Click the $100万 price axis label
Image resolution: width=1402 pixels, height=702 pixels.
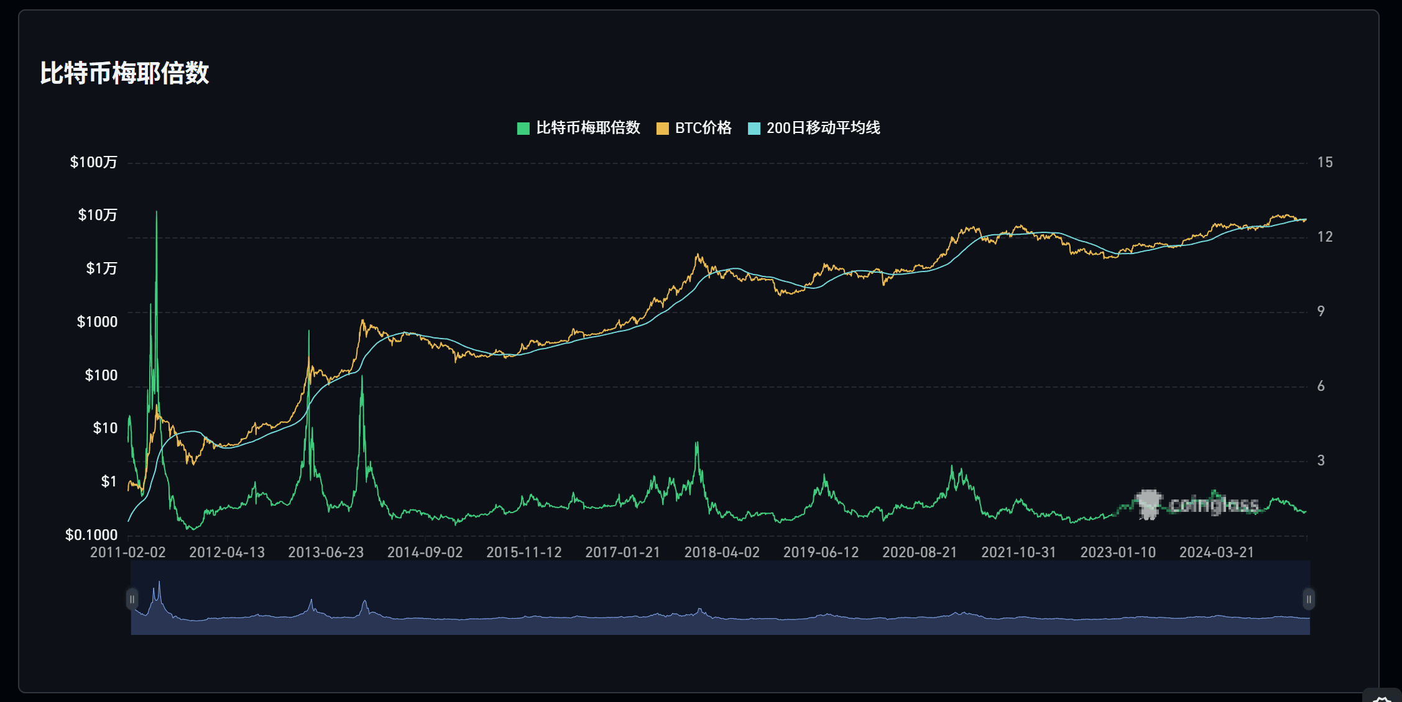[x=93, y=162]
